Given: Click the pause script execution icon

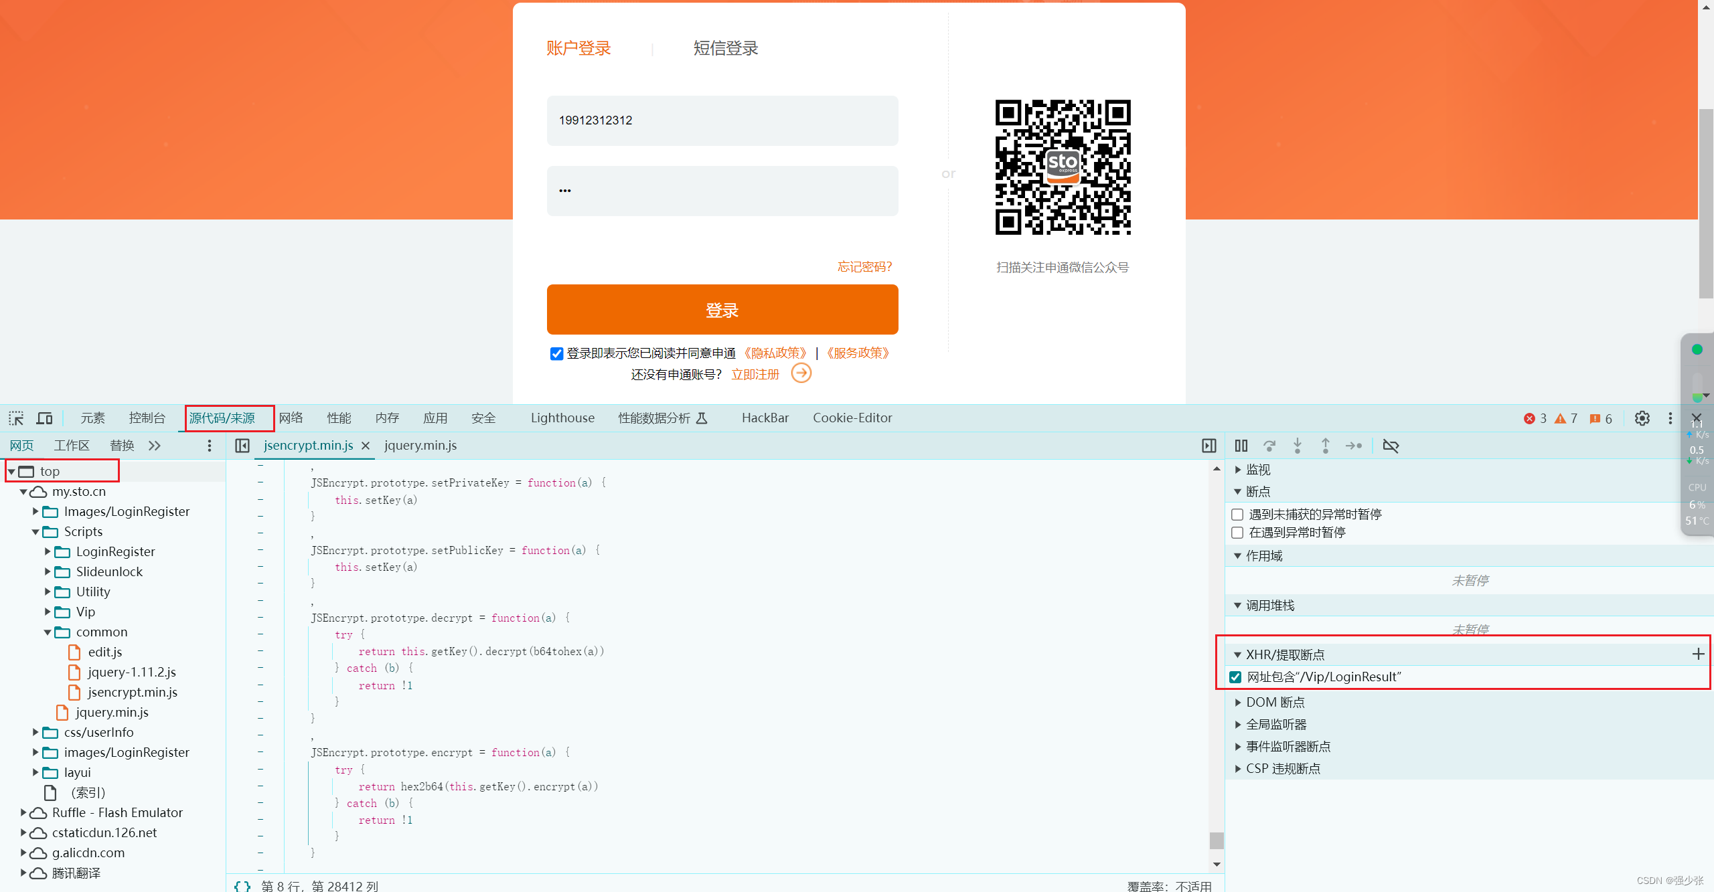Looking at the screenshot, I should pos(1241,446).
